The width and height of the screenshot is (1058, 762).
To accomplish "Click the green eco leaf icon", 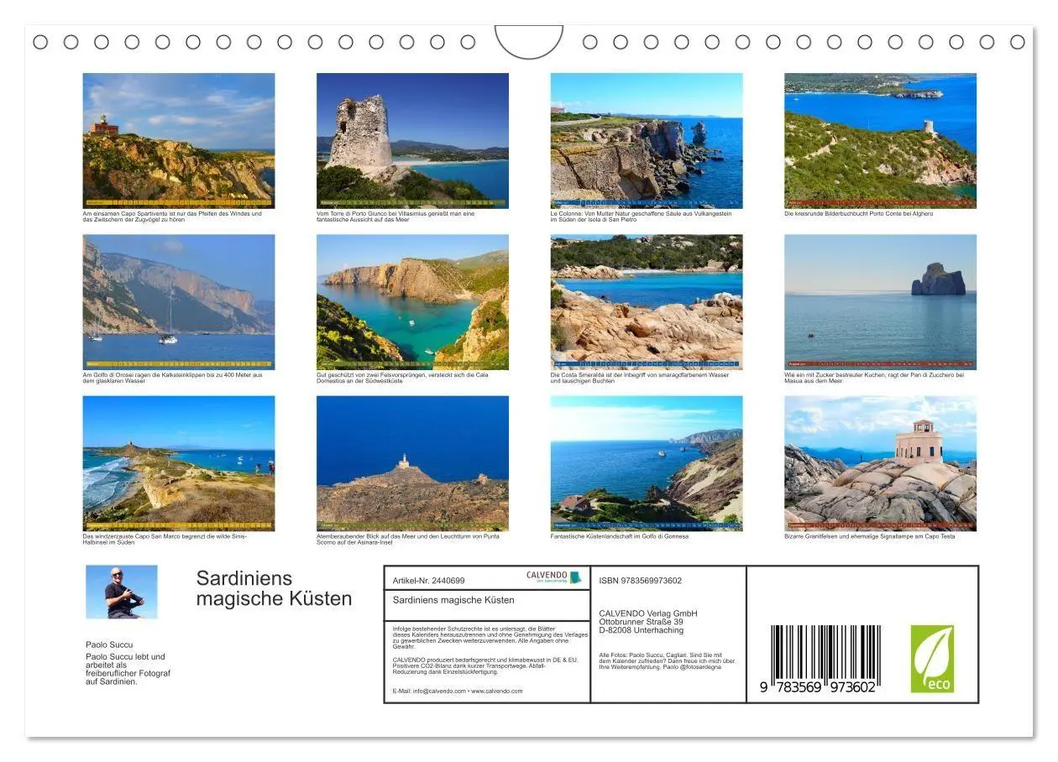I will pyautogui.click(x=933, y=659).
